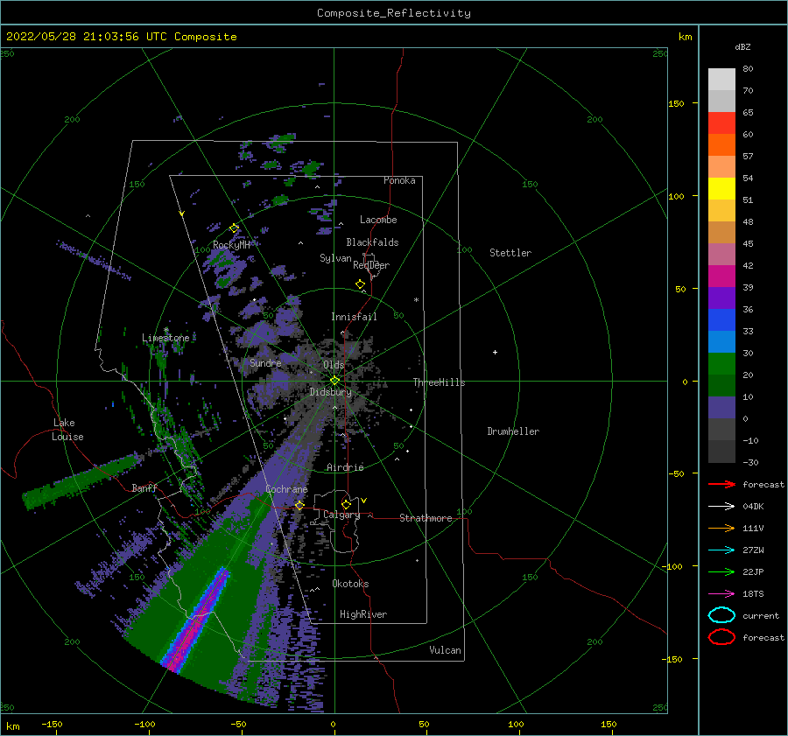Choose the green 22JP arrow legend icon
The image size is (788, 736).
(721, 571)
